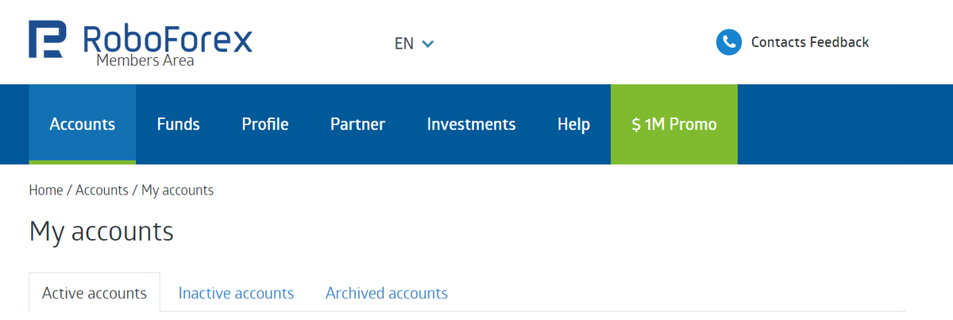Click the blue phone contact icon
Image resolution: width=953 pixels, height=320 pixels.
pyautogui.click(x=728, y=42)
